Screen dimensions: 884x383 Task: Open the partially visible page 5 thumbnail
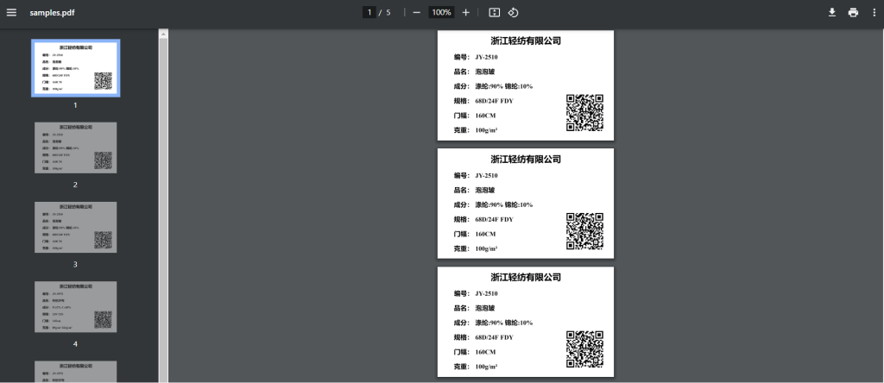(76, 372)
